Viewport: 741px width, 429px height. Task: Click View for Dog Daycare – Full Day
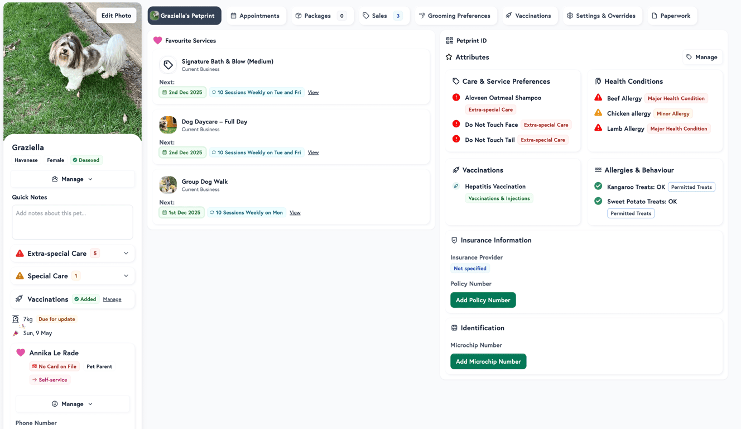pos(313,152)
